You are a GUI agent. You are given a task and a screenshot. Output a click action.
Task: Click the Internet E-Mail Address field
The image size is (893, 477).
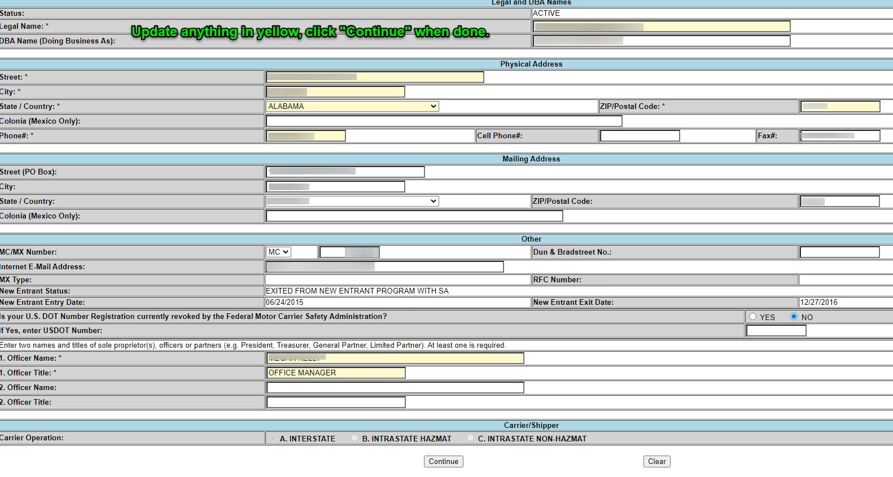point(384,266)
